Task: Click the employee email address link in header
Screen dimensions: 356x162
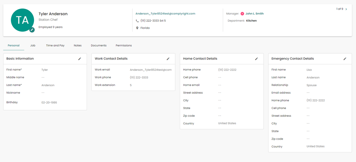Action: coord(165,13)
